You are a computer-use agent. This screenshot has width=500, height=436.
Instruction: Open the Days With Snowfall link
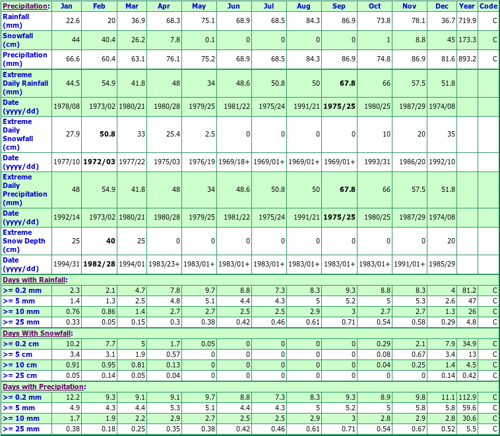(37, 333)
